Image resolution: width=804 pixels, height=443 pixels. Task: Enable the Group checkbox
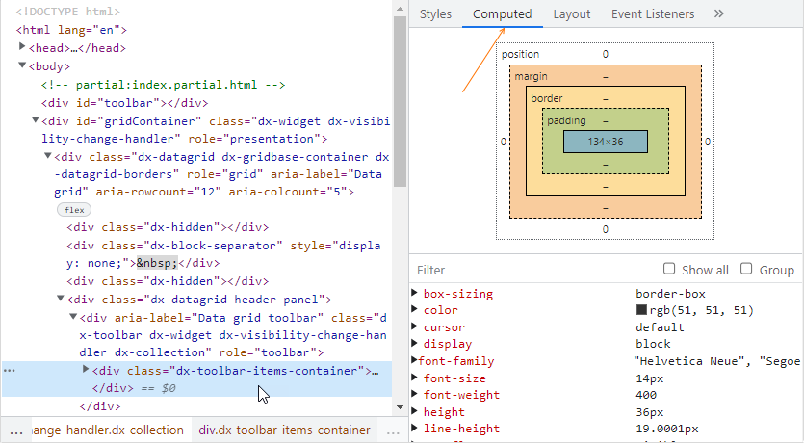[x=747, y=270]
